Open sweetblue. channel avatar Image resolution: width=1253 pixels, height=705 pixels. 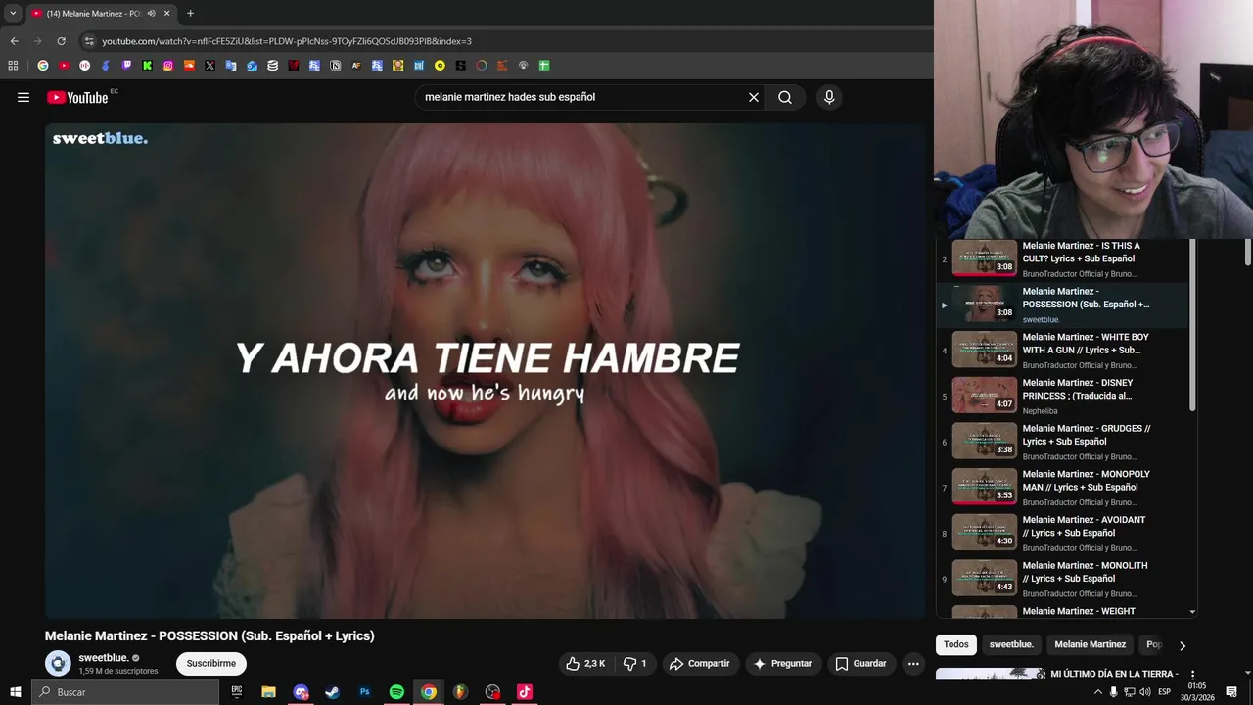tap(58, 663)
